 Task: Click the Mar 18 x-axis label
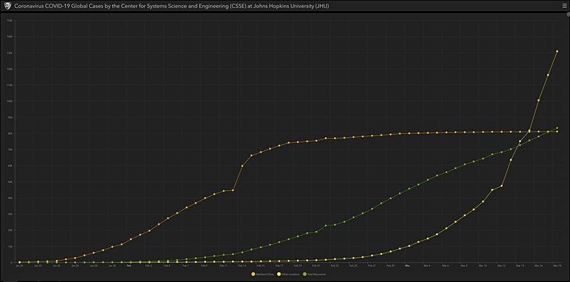click(557, 265)
